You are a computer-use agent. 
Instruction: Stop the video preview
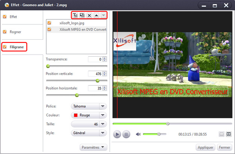pos(126,134)
